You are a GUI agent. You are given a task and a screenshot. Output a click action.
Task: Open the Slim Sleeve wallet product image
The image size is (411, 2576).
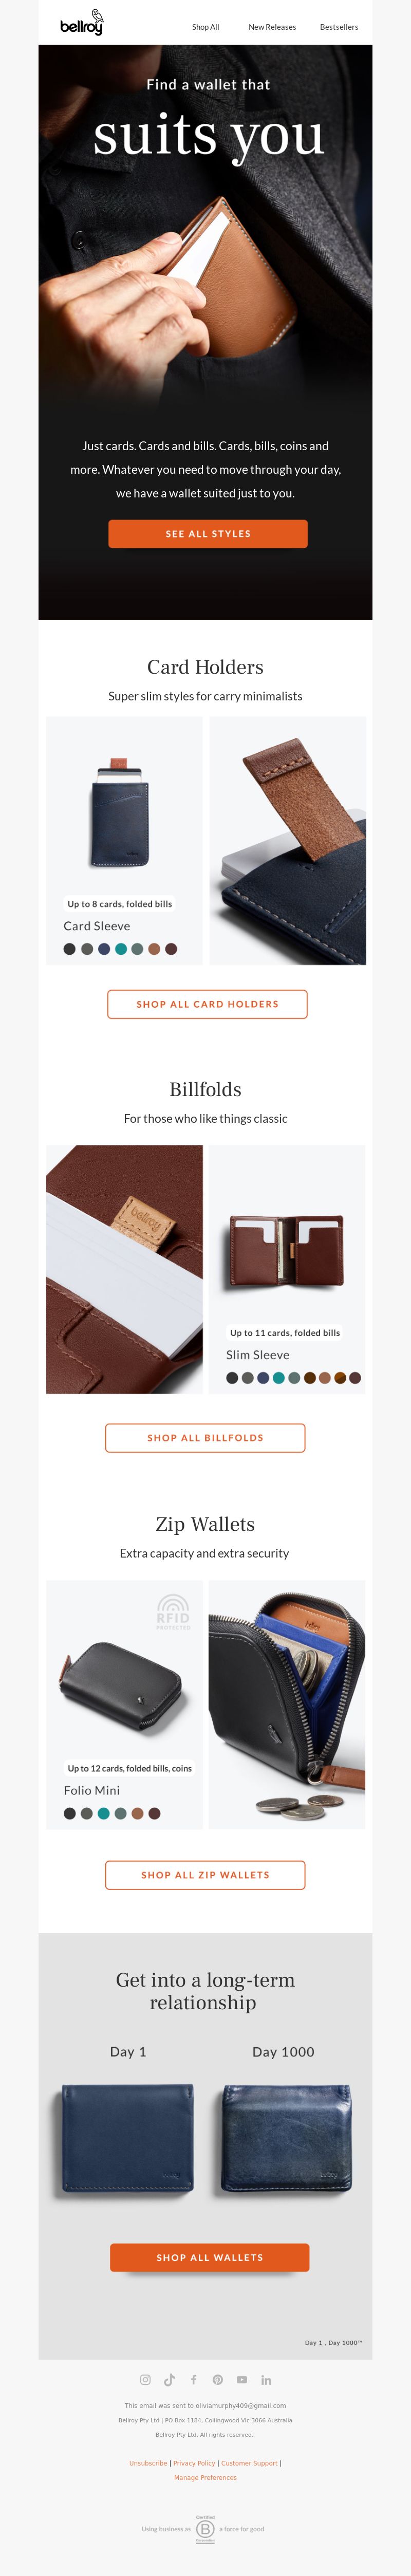(x=287, y=1250)
